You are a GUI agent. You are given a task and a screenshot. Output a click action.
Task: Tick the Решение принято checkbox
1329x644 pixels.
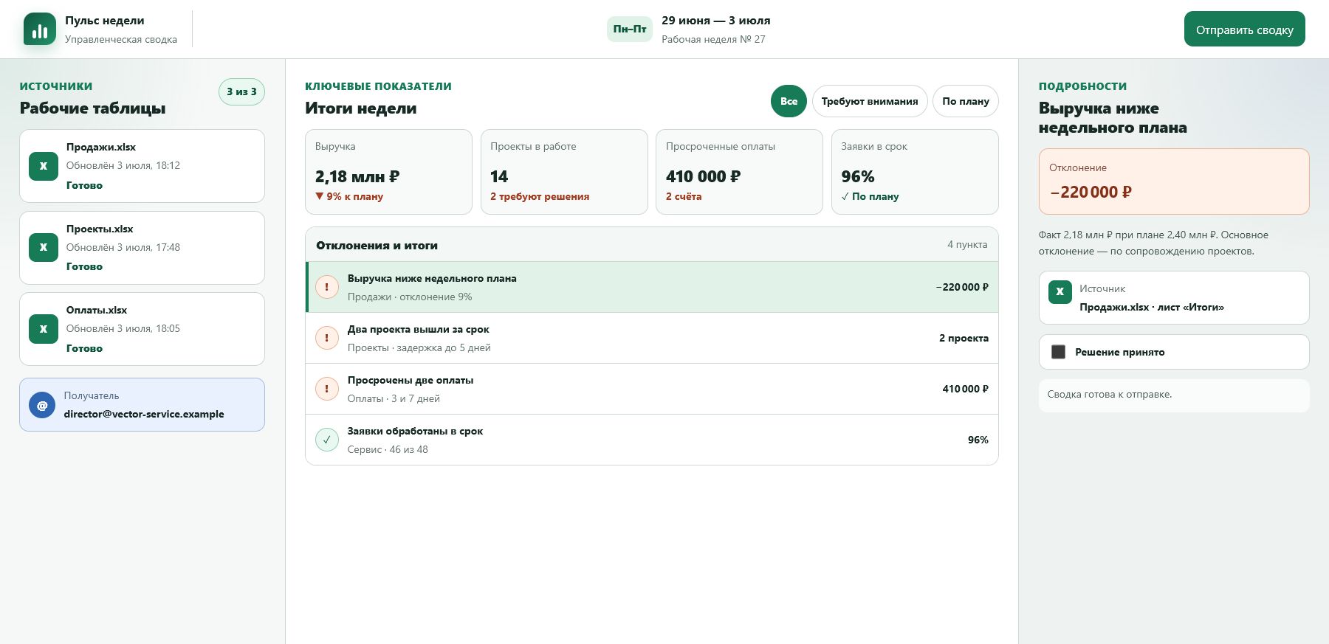1058,352
